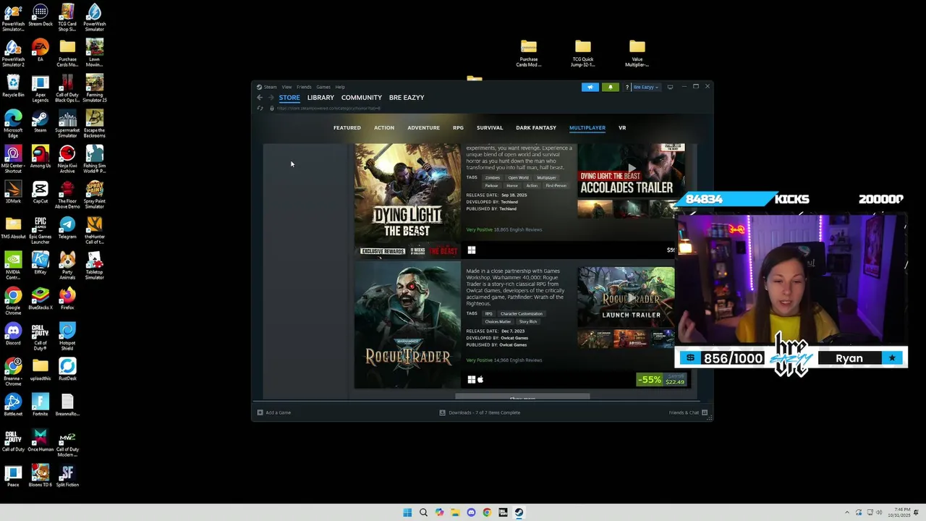
Task: Switch to the FEATURED category tab
Action: pos(347,128)
